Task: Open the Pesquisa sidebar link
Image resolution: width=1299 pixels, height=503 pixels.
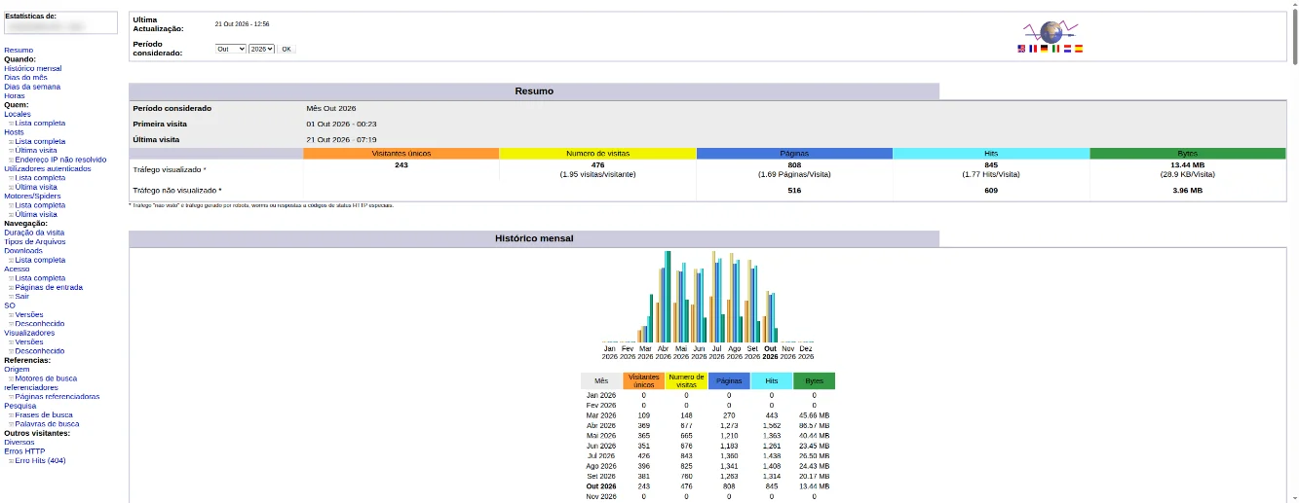Action: tap(19, 406)
